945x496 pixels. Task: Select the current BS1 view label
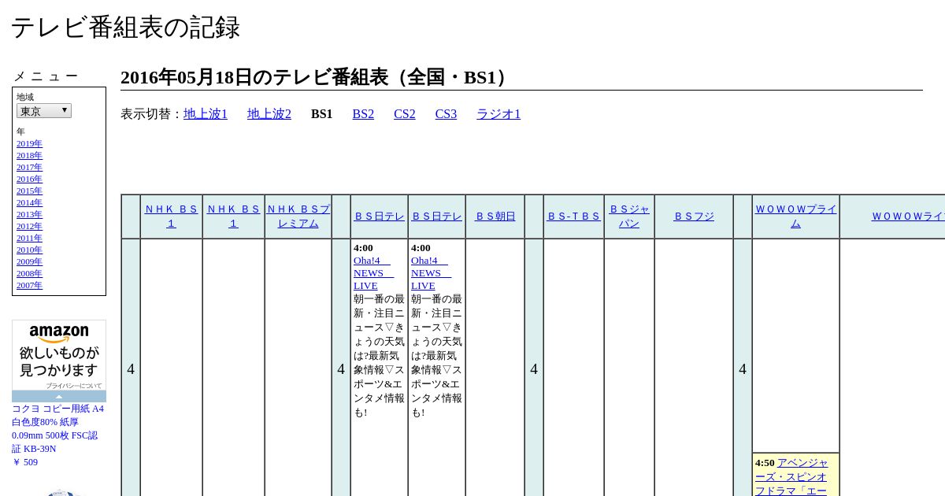coord(321,114)
